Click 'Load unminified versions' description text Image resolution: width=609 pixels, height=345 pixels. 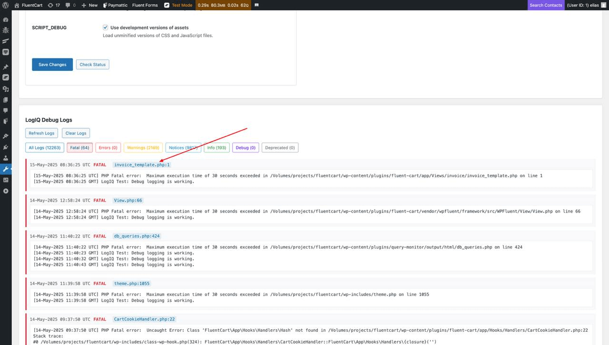[x=158, y=36]
